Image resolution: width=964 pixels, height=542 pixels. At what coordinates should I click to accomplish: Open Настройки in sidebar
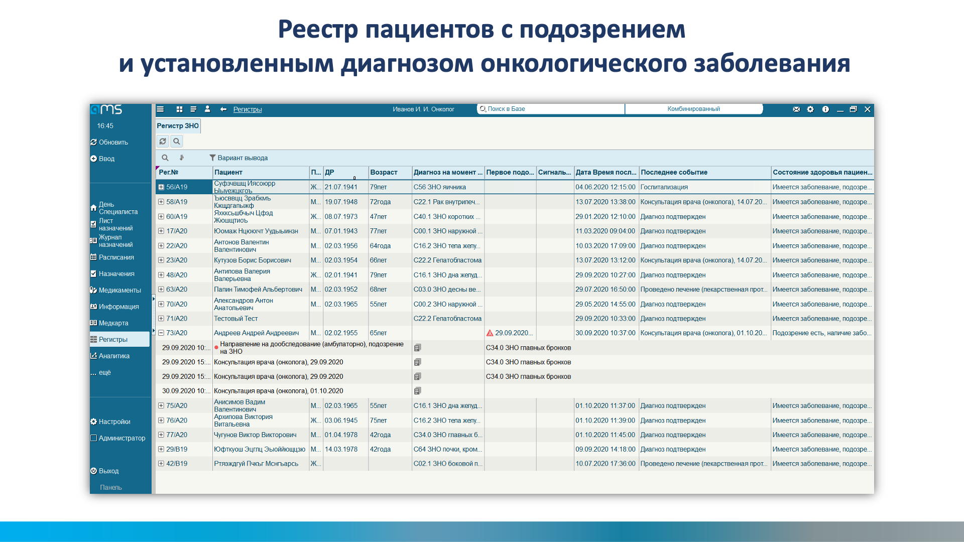pos(110,422)
